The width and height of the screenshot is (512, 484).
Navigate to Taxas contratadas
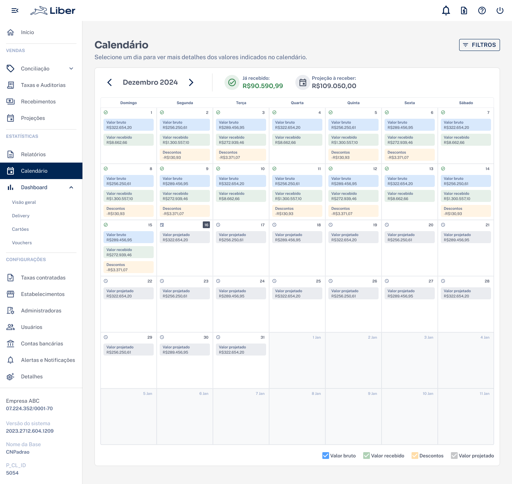coord(43,278)
